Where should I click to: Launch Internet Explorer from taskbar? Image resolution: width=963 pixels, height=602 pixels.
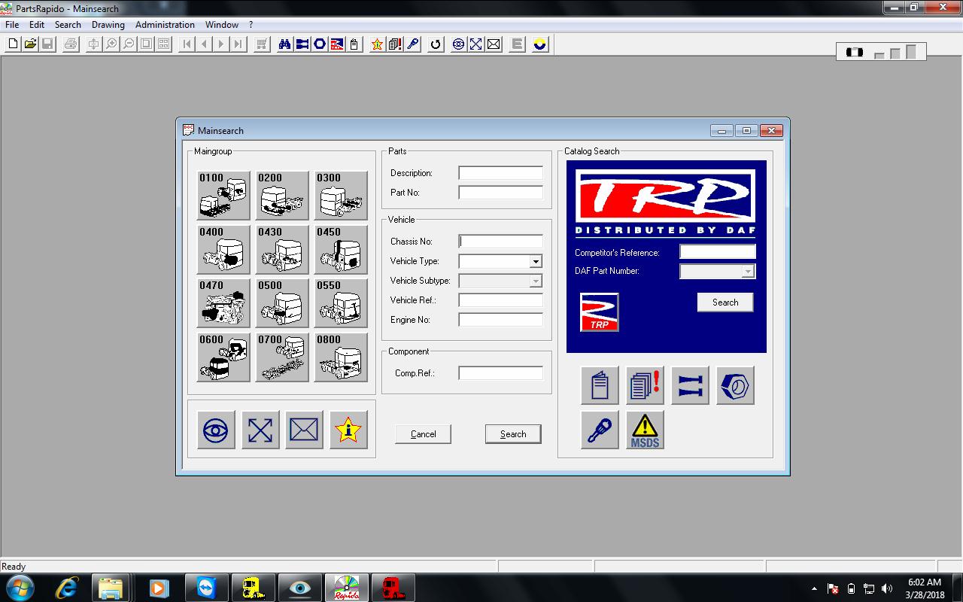coord(66,588)
